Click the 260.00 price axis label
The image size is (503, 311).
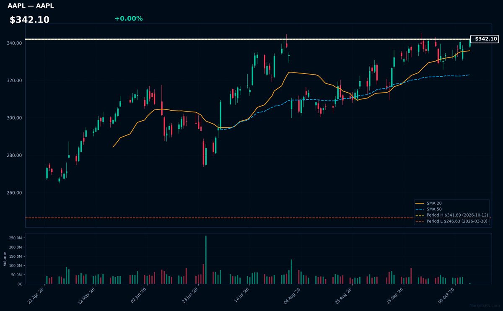[15, 193]
